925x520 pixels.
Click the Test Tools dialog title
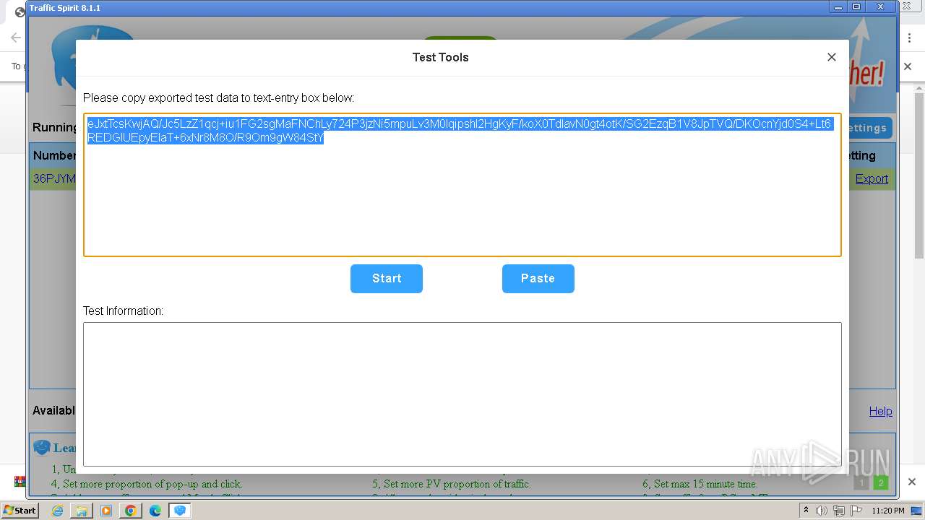coord(440,57)
